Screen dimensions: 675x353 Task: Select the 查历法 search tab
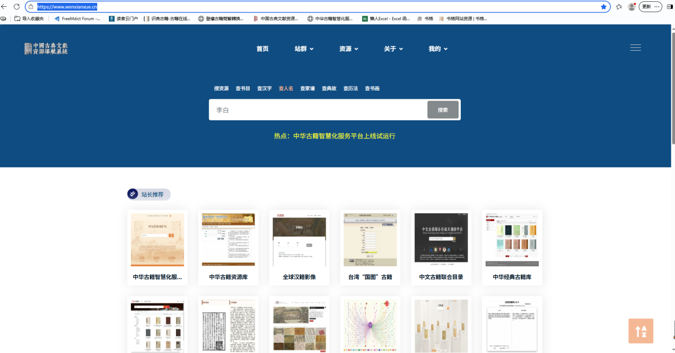coord(351,88)
